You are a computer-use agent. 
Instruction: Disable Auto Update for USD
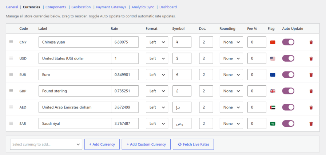tap(288, 58)
